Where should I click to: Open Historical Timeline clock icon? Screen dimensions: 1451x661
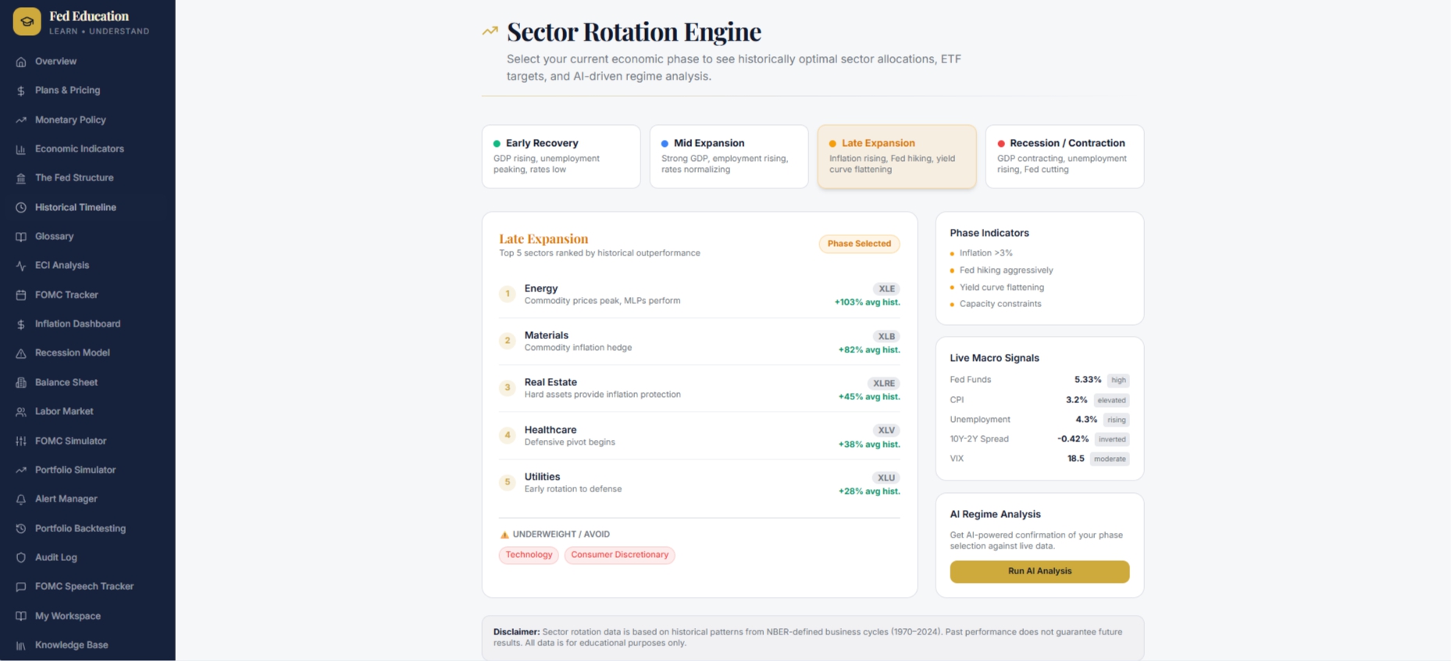click(21, 208)
